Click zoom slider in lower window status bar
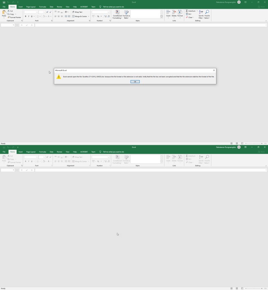 [x=254, y=288]
